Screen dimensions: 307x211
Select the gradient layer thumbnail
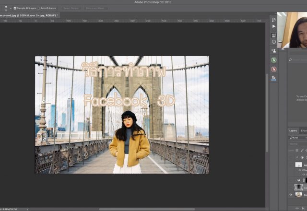coord(298,188)
